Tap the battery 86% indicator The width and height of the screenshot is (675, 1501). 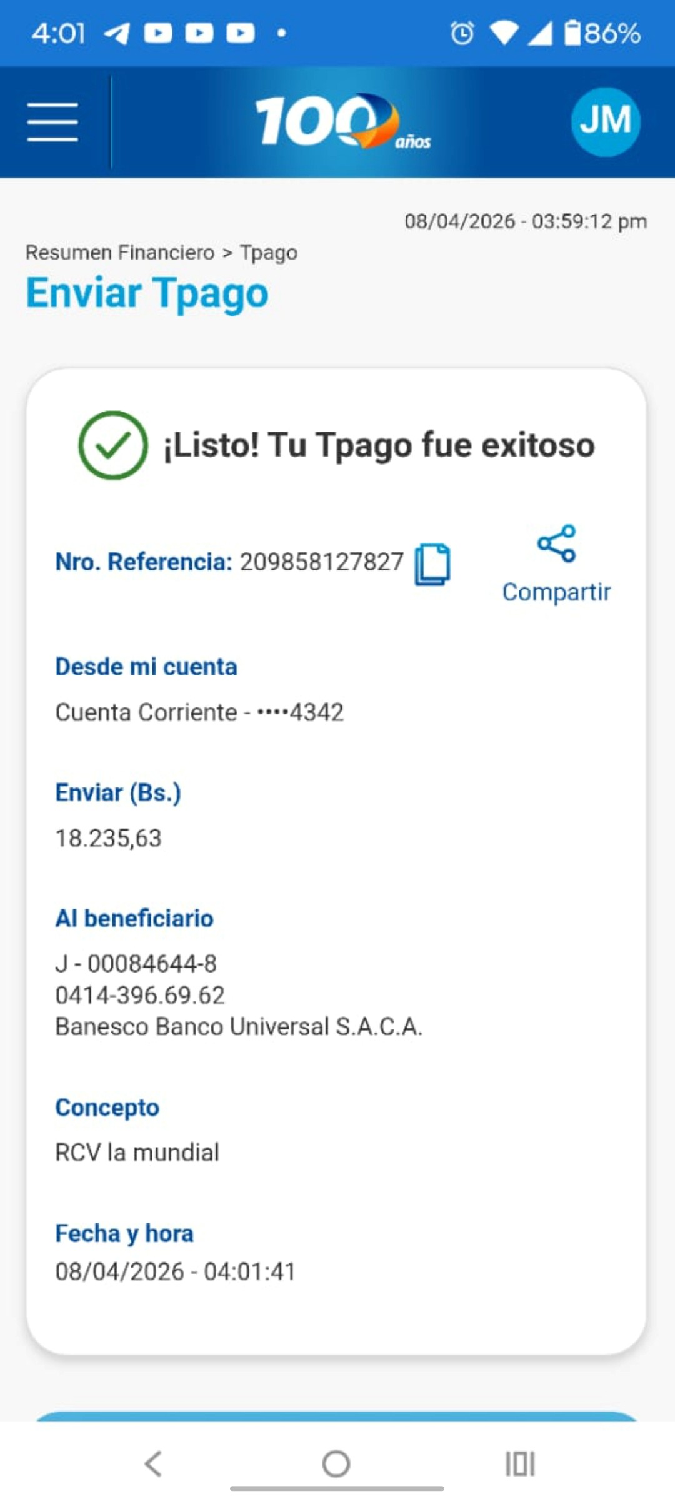point(602,33)
